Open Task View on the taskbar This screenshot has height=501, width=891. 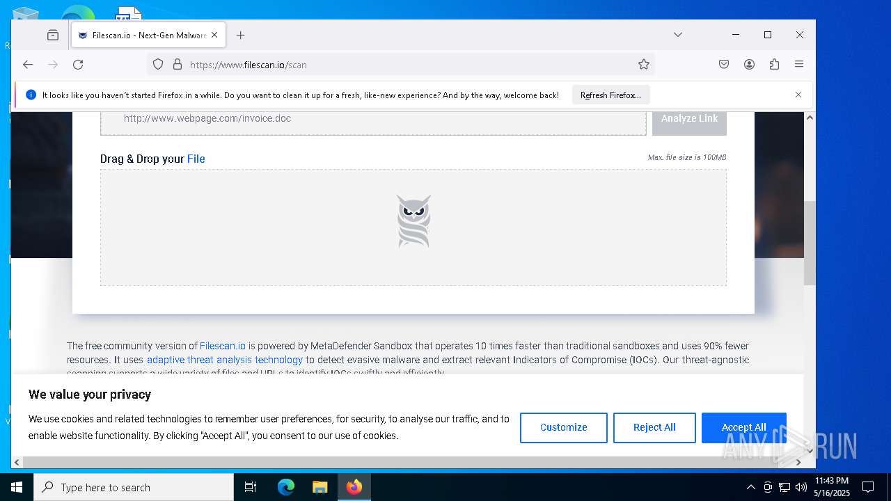(x=251, y=487)
